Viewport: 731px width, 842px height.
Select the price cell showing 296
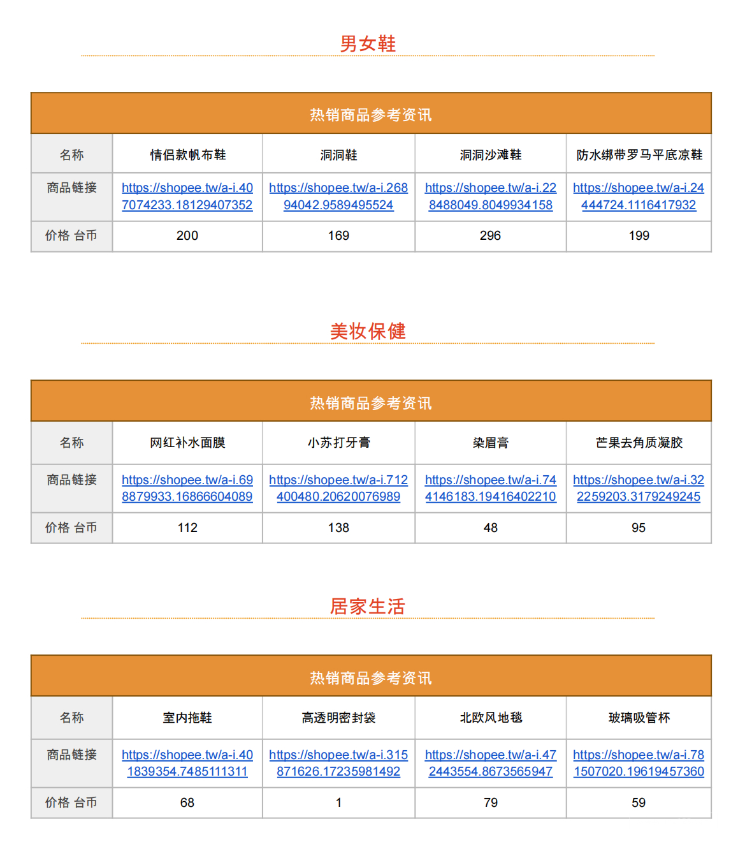tap(489, 236)
